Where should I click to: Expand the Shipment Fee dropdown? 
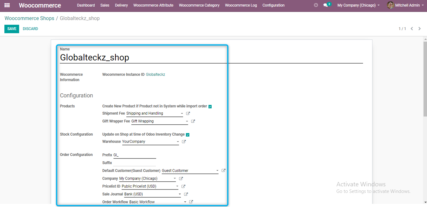(x=182, y=114)
